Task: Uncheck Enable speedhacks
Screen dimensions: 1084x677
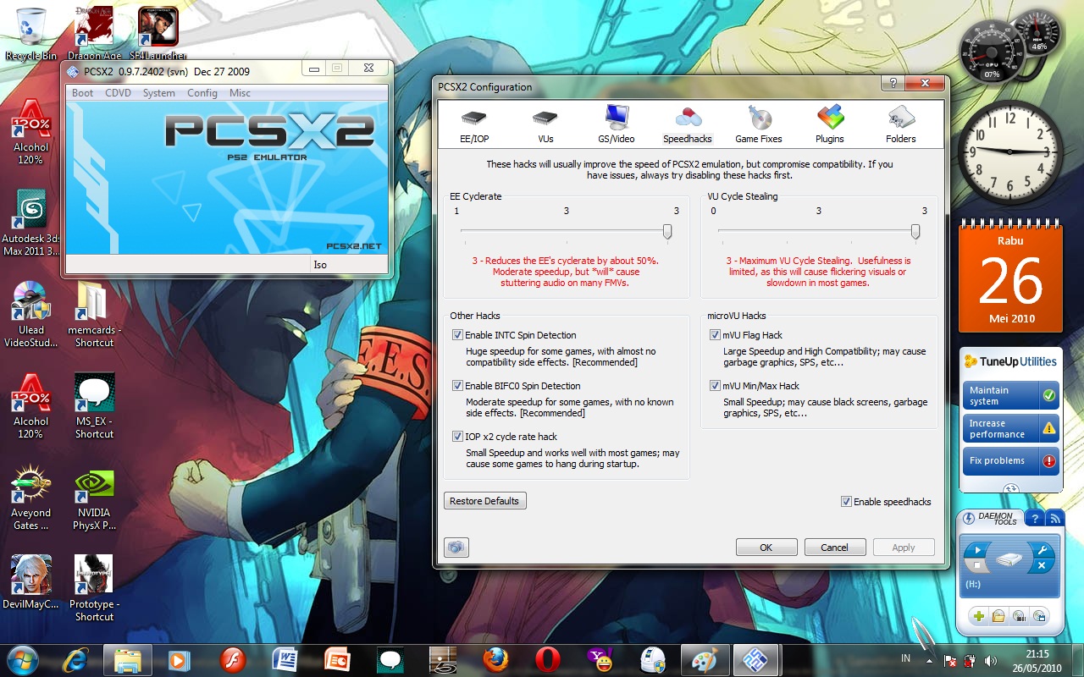Action: pos(846,502)
